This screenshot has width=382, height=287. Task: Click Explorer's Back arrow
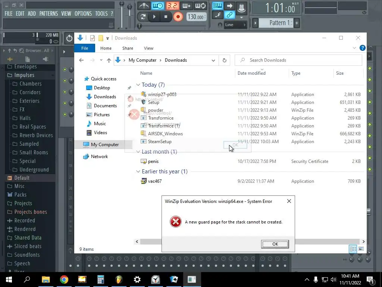(81, 60)
